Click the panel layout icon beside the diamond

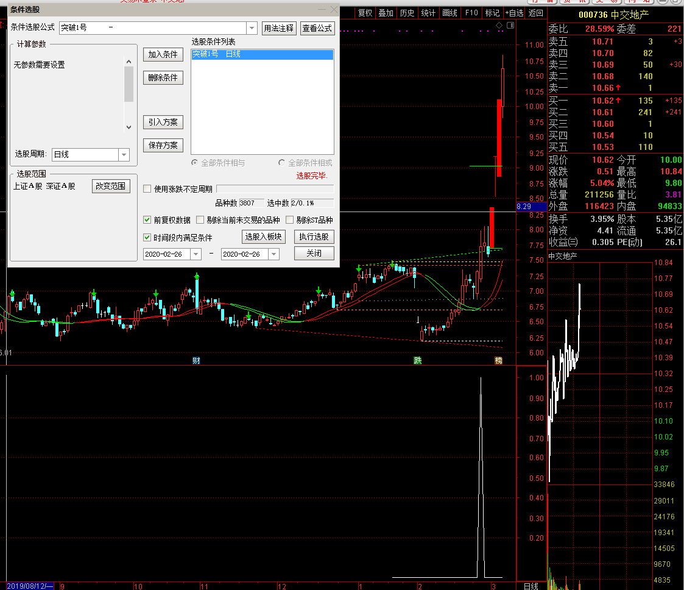(x=510, y=26)
